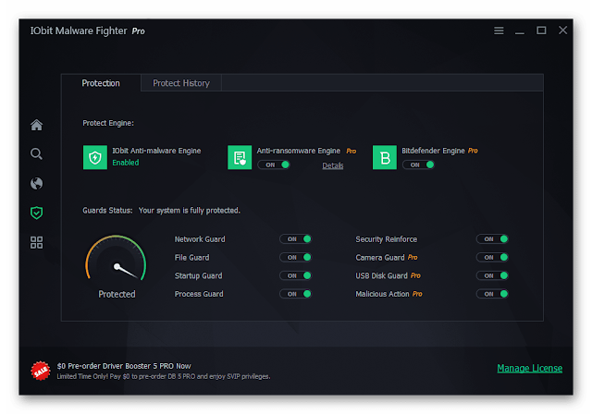Viewport: 592px width, 414px height.
Task: Click the Enabled status text
Action: pyautogui.click(x=126, y=163)
